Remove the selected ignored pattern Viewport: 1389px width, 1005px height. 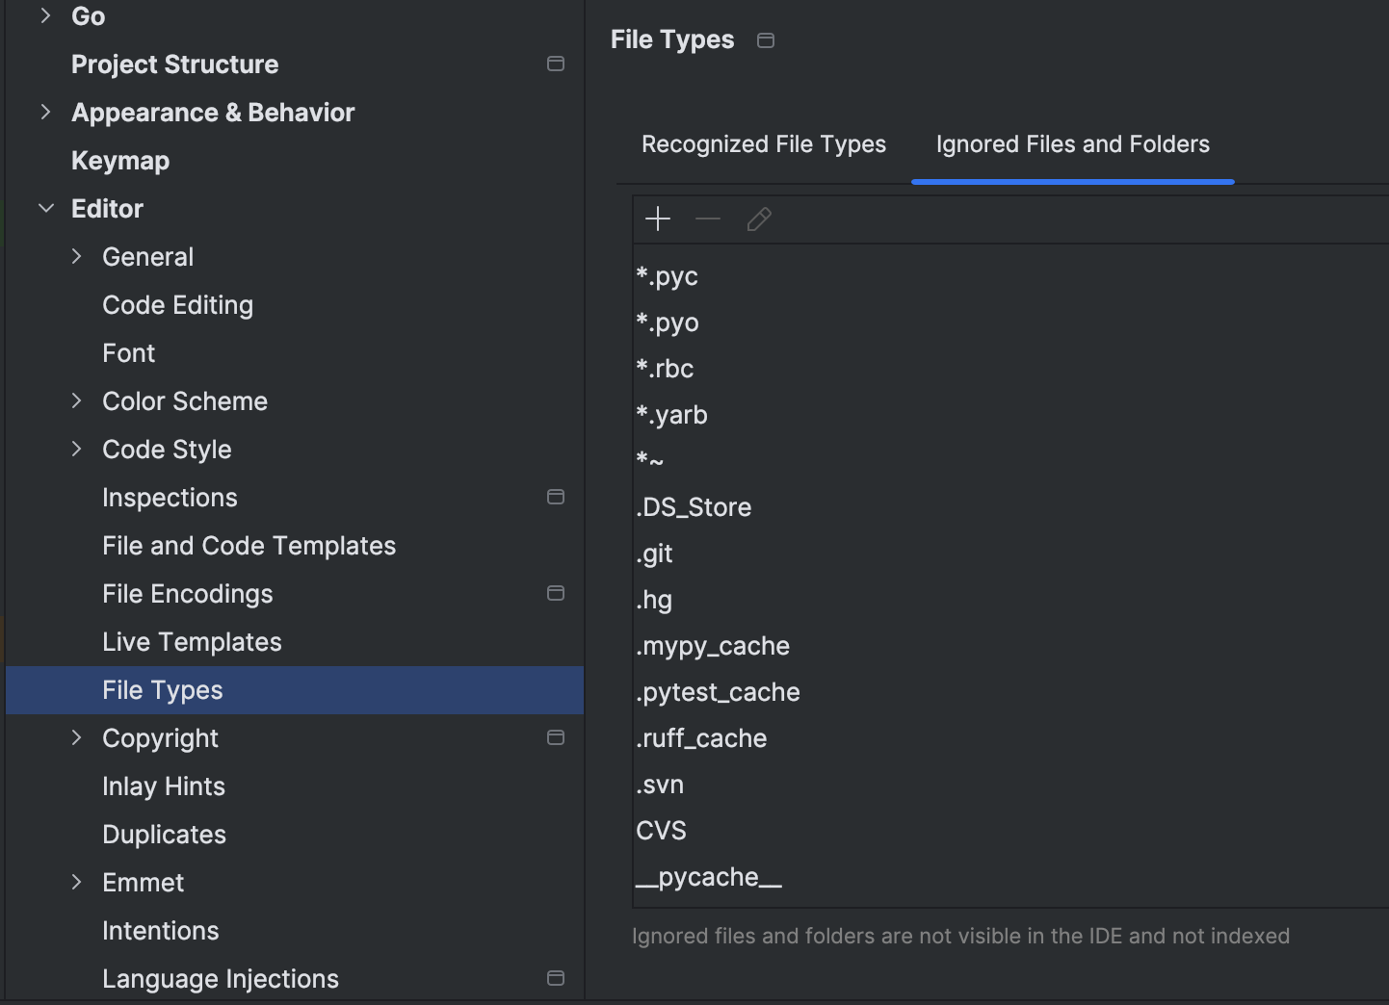point(708,219)
